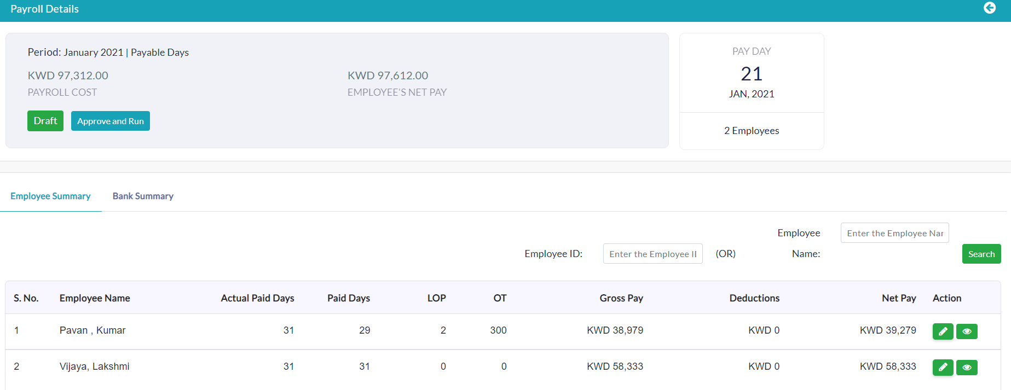Click Pavan Kumar's LOP value 2
1011x390 pixels.
point(443,330)
